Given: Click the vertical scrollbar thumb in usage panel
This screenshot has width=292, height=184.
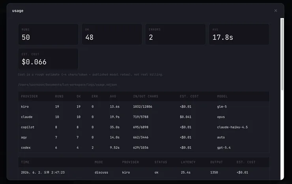Looking at the screenshot, I should [282, 54].
